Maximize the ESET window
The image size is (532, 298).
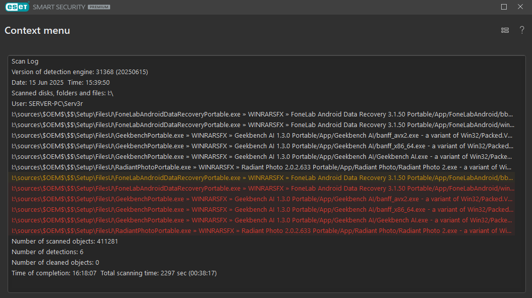tap(504, 7)
